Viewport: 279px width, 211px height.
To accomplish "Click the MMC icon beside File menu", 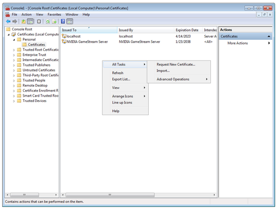I will (8, 15).
